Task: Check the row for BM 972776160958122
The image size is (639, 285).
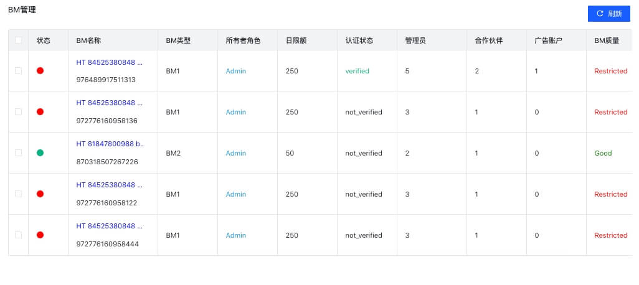Action: point(18,194)
